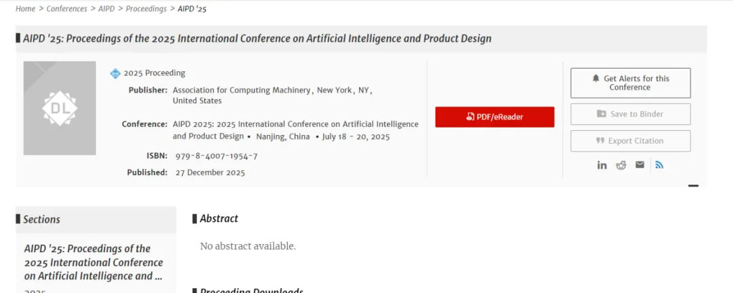The image size is (733, 293).
Task: Navigate to AIPD breadcrumb
Action: pos(107,9)
